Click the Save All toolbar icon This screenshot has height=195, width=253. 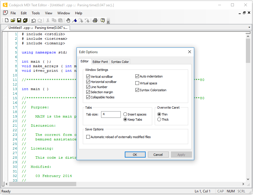point(25,20)
